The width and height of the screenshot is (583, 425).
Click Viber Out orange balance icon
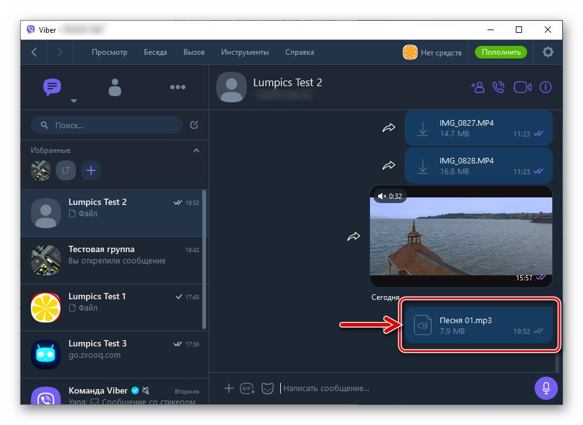pyautogui.click(x=410, y=52)
